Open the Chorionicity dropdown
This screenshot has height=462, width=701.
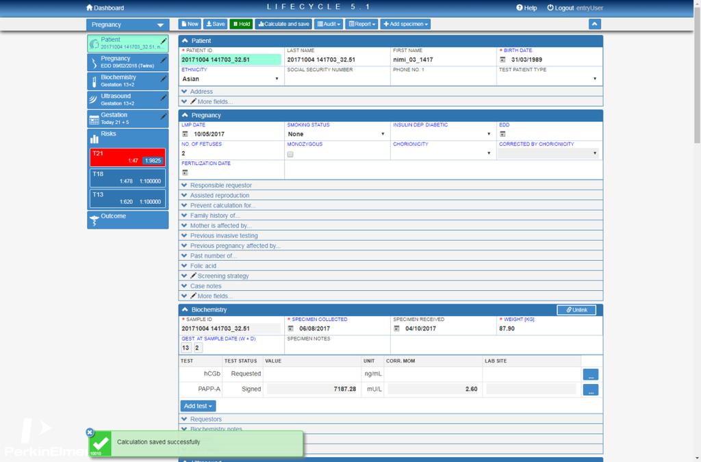442,153
